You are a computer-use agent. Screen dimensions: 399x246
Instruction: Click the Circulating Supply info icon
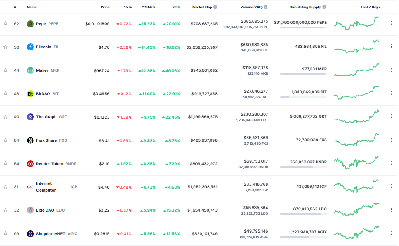click(x=324, y=7)
